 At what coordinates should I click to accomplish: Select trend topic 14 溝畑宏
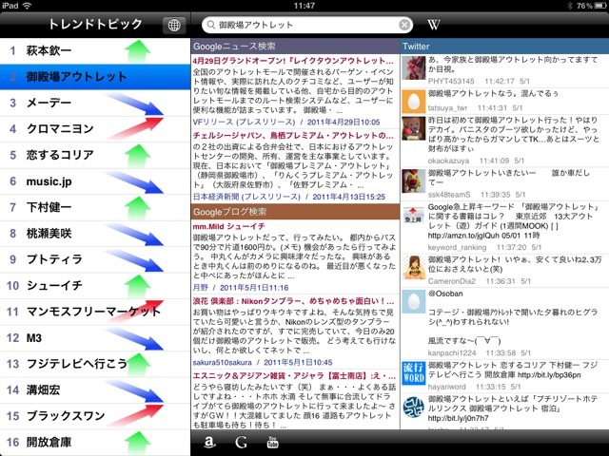(95, 389)
